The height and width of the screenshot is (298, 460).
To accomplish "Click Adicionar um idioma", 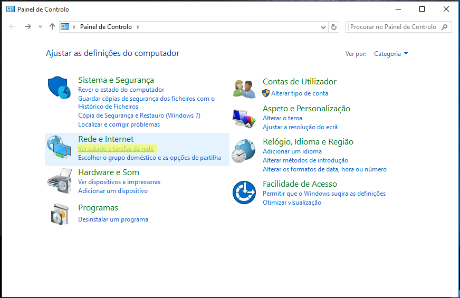I will pyautogui.click(x=292, y=151).
